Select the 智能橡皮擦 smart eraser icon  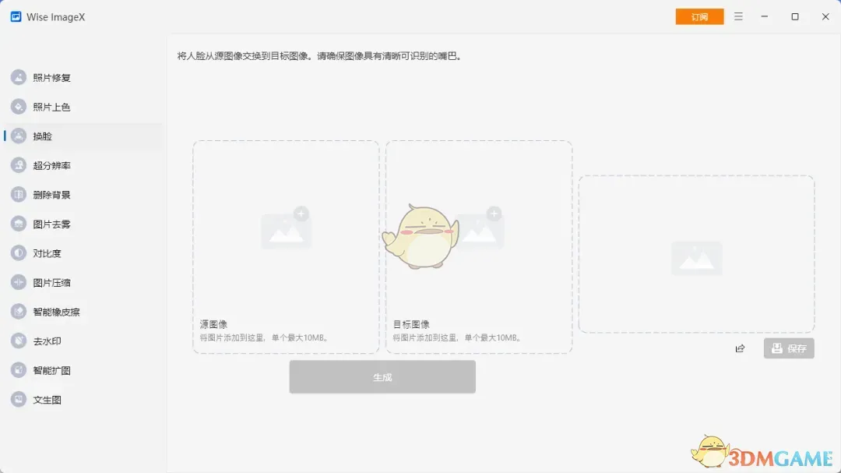point(19,312)
